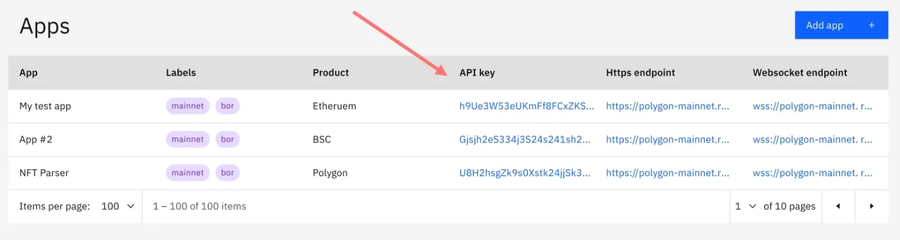
Task: Copy API key starting with U8H2hsgZk9
Action: pos(524,173)
